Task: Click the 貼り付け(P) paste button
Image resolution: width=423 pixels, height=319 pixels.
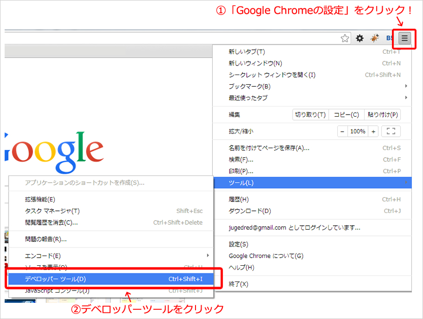Action: (x=383, y=115)
